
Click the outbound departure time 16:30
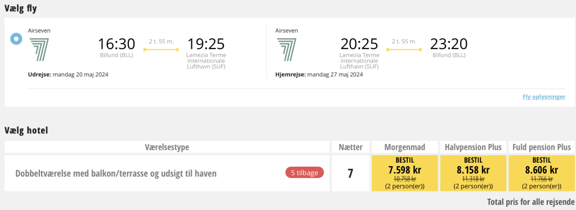click(x=116, y=44)
